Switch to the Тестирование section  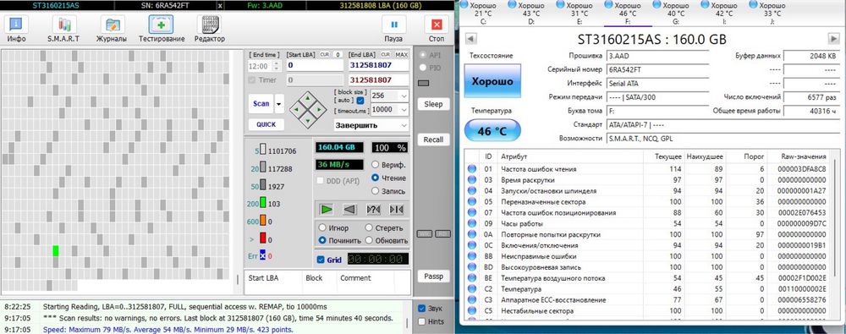162,29
